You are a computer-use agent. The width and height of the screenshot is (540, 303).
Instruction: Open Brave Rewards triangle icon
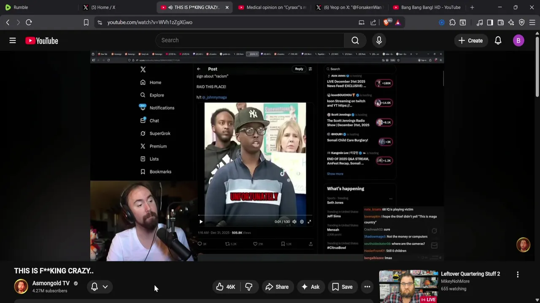point(398,22)
